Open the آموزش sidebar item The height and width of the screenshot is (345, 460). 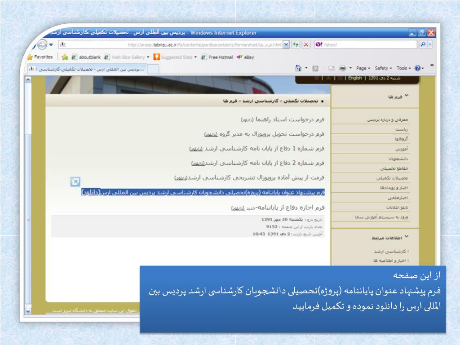pos(402,149)
